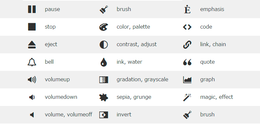Viewport: 260px width, 130px height.
Task: Click the eject icon
Action: (x=32, y=45)
